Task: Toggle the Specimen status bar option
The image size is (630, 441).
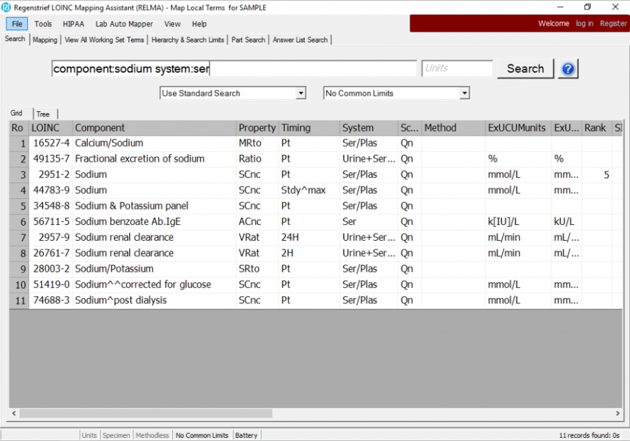Action: coord(116,435)
